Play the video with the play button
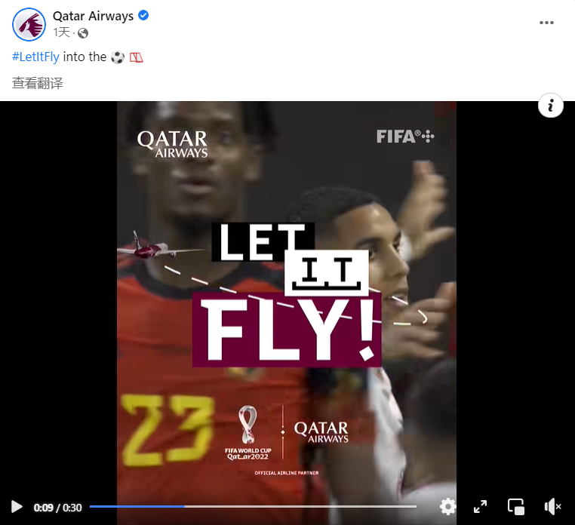The image size is (575, 525). tap(17, 507)
